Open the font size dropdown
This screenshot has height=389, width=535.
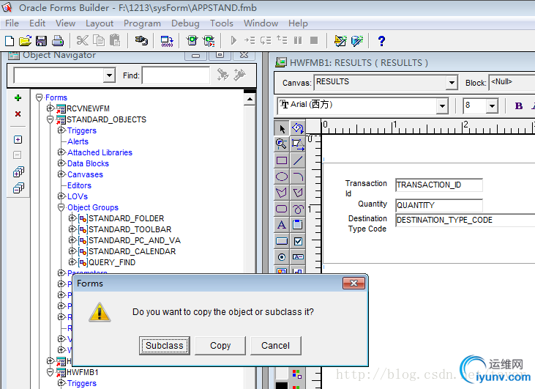492,106
